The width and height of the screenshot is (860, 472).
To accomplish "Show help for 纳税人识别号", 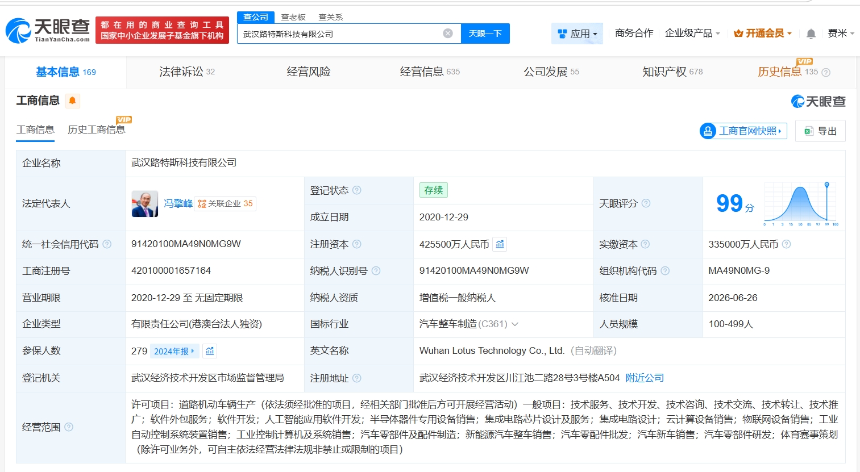I will coord(376,271).
